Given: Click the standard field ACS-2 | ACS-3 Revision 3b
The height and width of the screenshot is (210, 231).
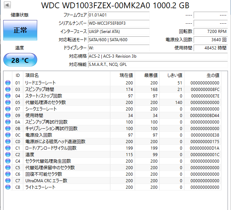Looking at the screenshot, I should point(158,56).
